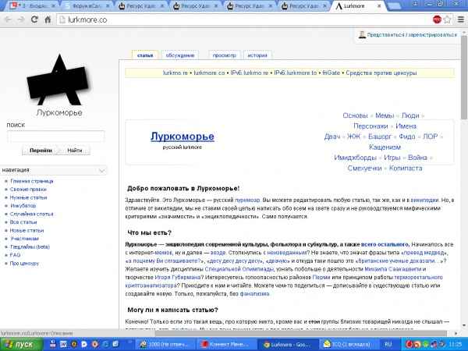Click the Найти search button

click(75, 151)
